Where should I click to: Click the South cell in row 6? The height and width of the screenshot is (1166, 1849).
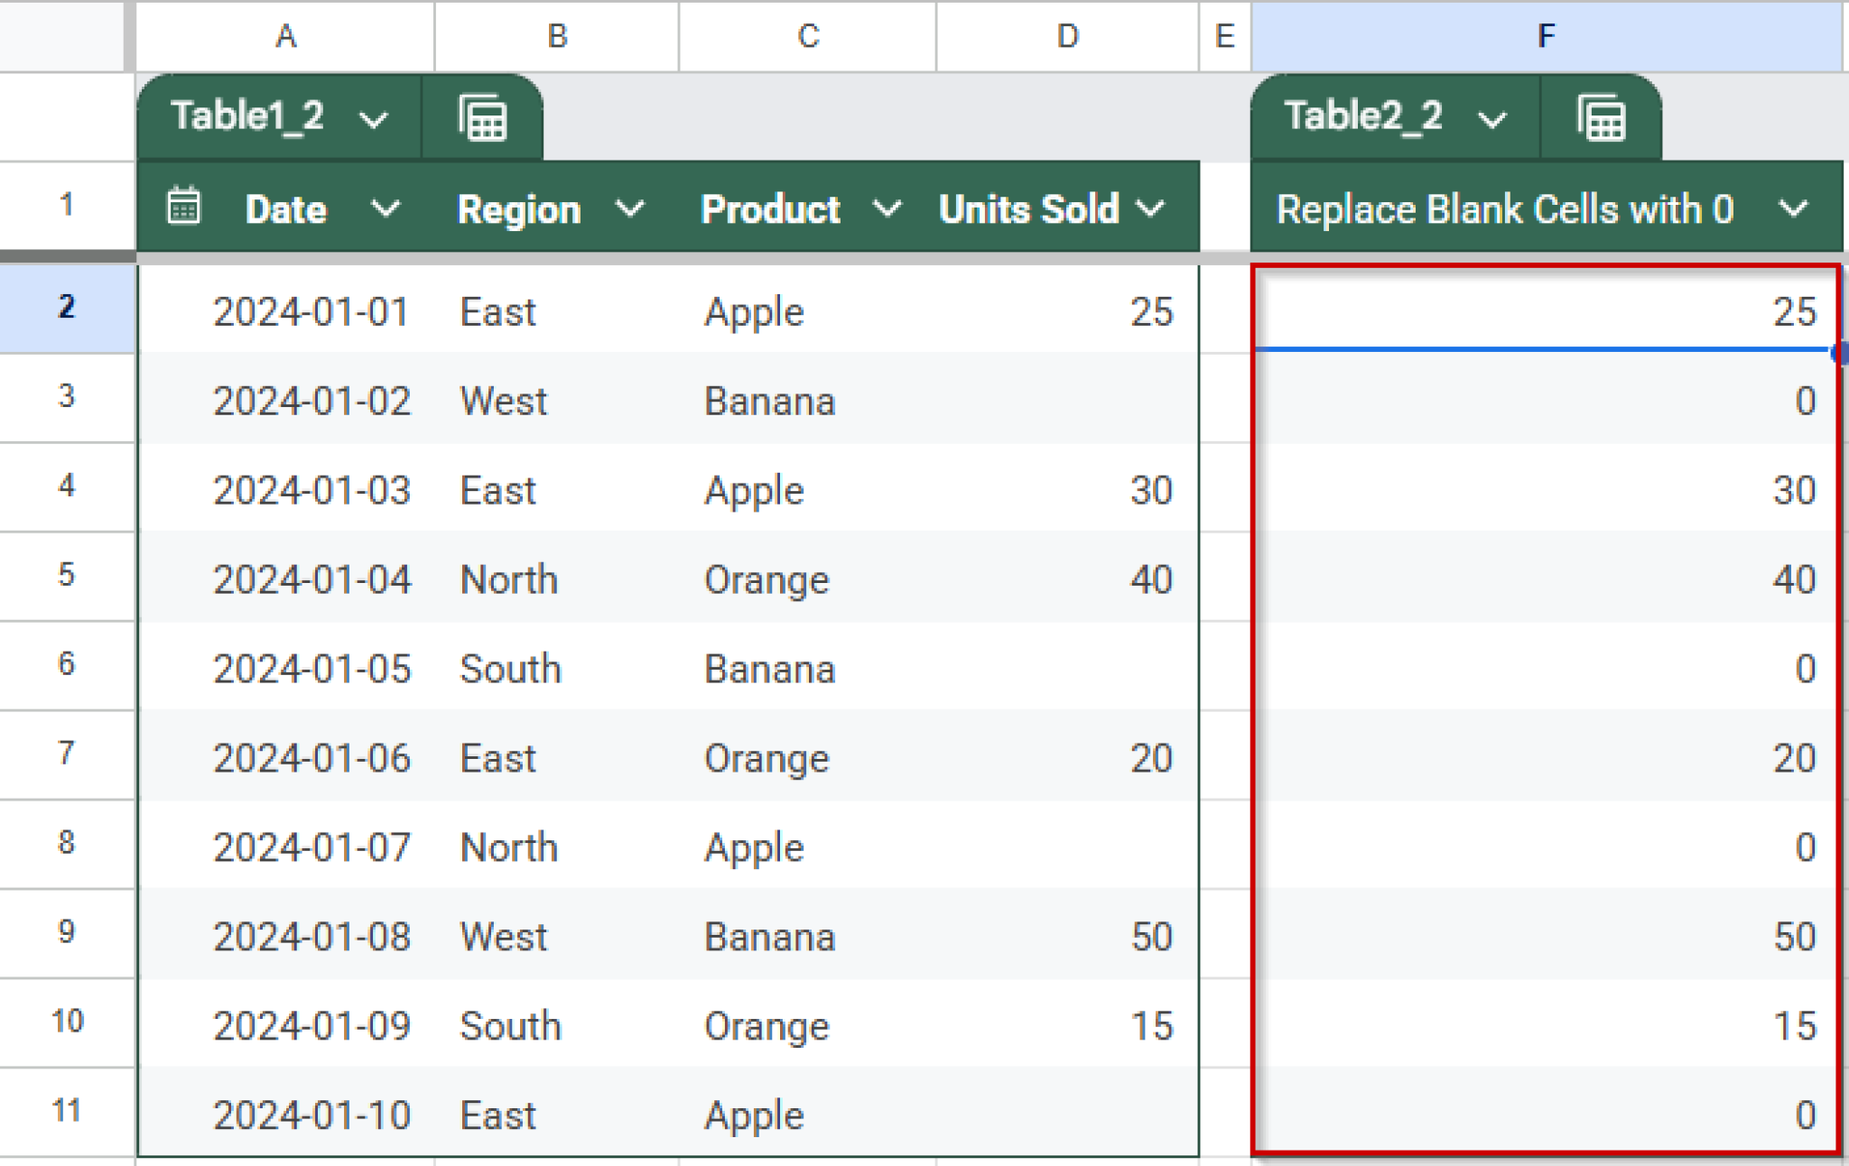[510, 669]
